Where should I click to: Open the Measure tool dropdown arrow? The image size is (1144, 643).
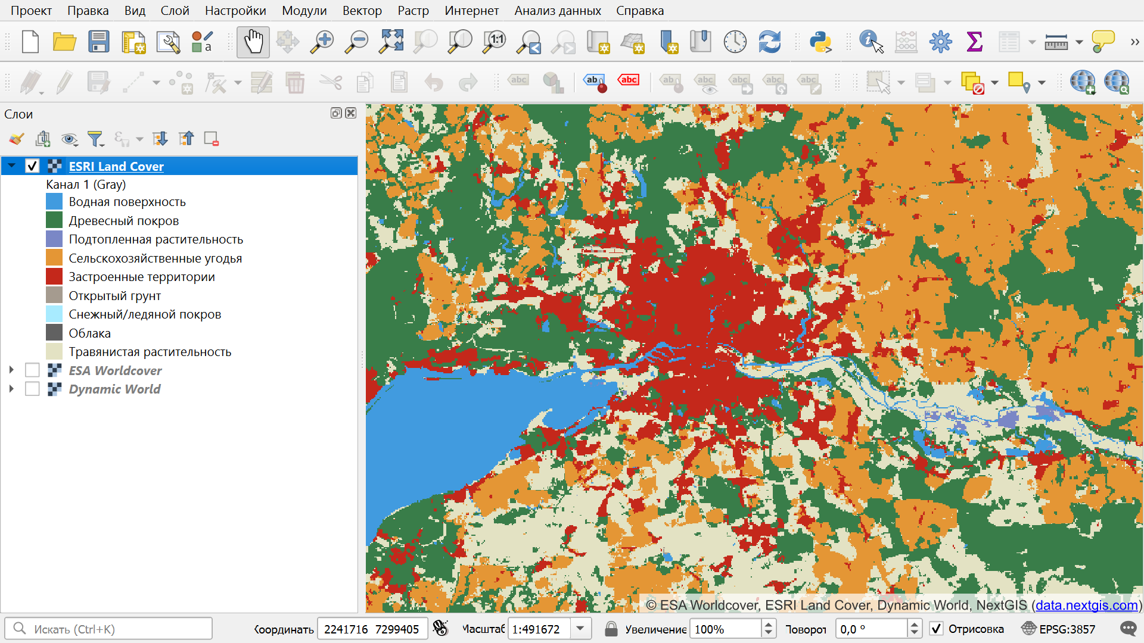click(1079, 42)
